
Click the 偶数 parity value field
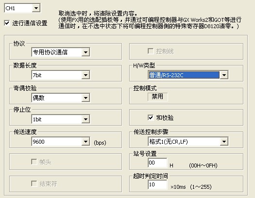(56, 98)
